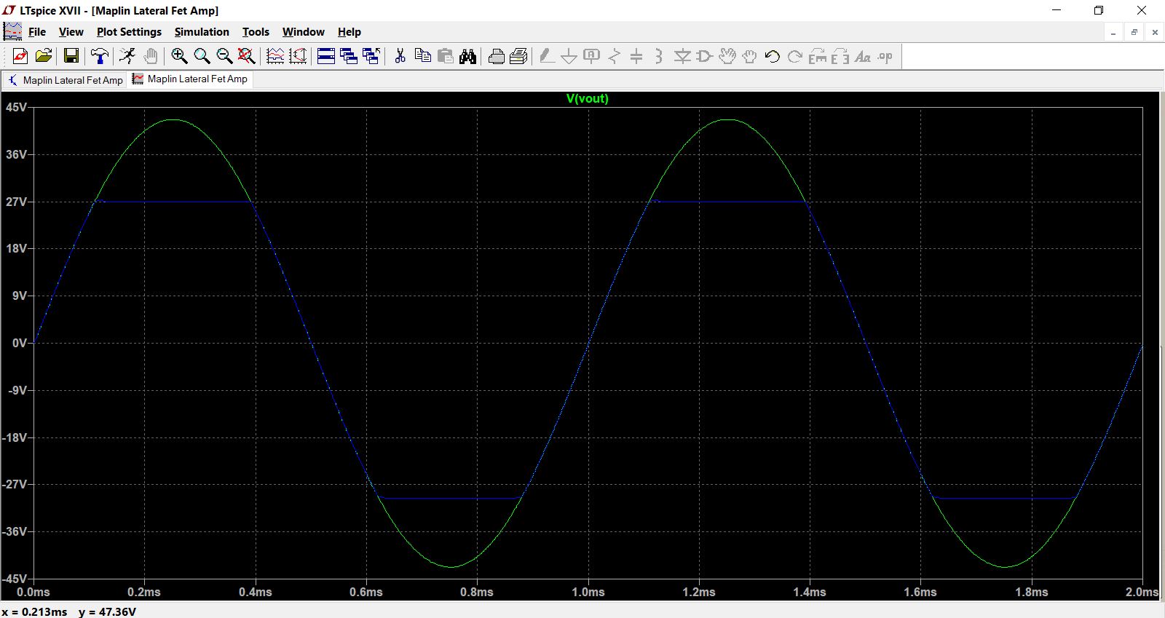Screen dimensions: 1165x618
Task: Open the Simulation menu
Action: (202, 32)
